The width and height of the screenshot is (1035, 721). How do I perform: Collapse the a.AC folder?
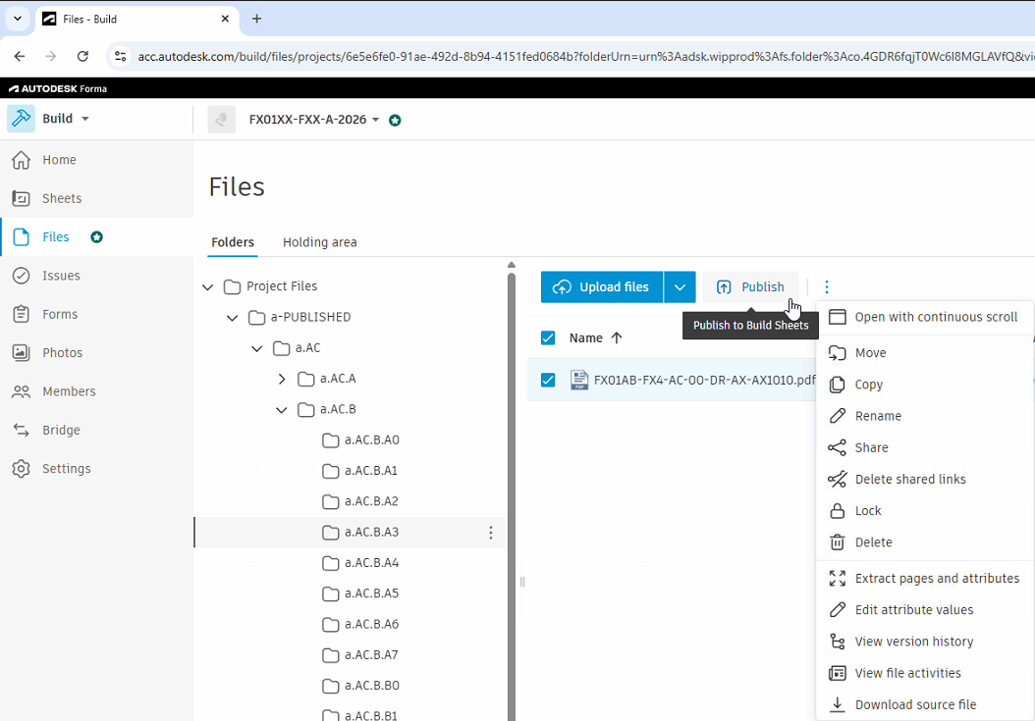[256, 348]
